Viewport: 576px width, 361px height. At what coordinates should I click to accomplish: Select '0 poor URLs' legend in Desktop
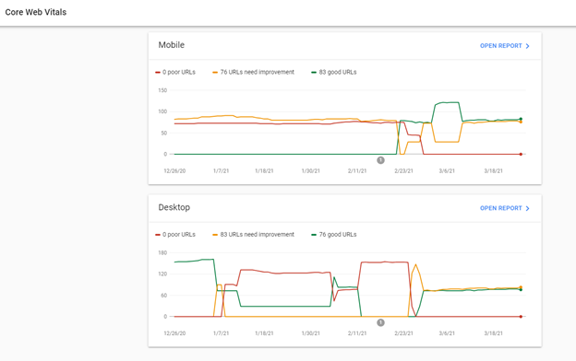point(175,235)
